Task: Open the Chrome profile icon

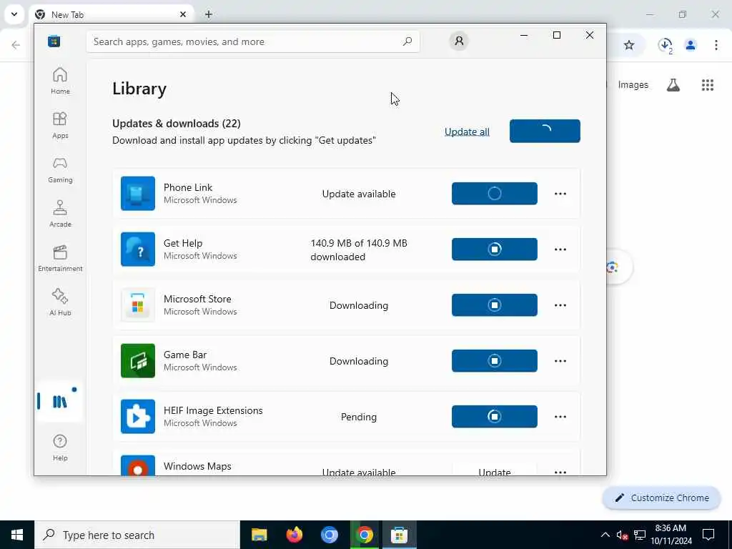Action: 691,45
